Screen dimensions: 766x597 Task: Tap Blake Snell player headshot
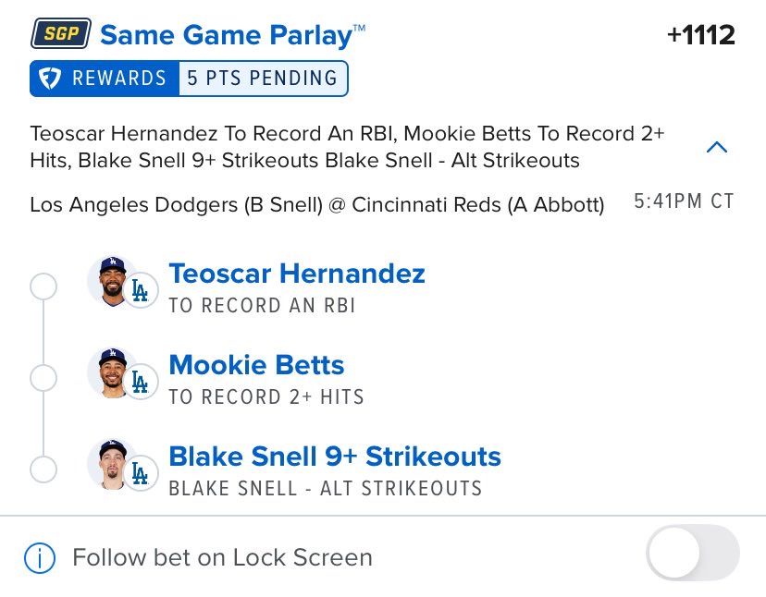tap(112, 464)
